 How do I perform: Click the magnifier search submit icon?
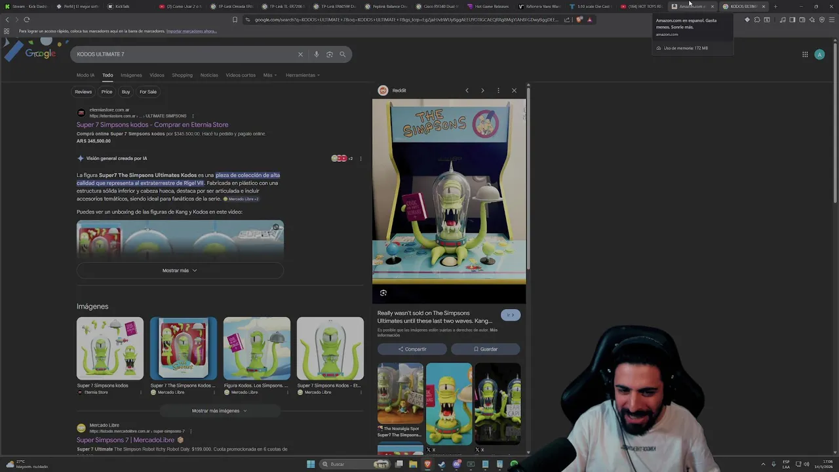pos(342,54)
